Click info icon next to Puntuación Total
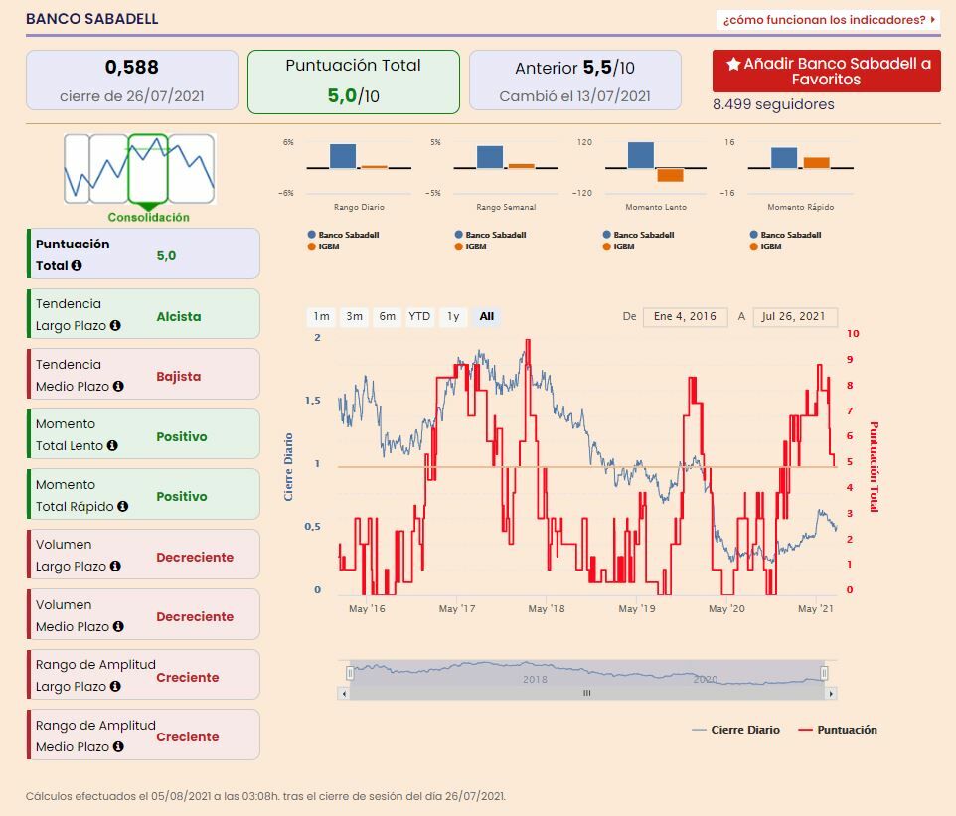The image size is (956, 816). [77, 266]
